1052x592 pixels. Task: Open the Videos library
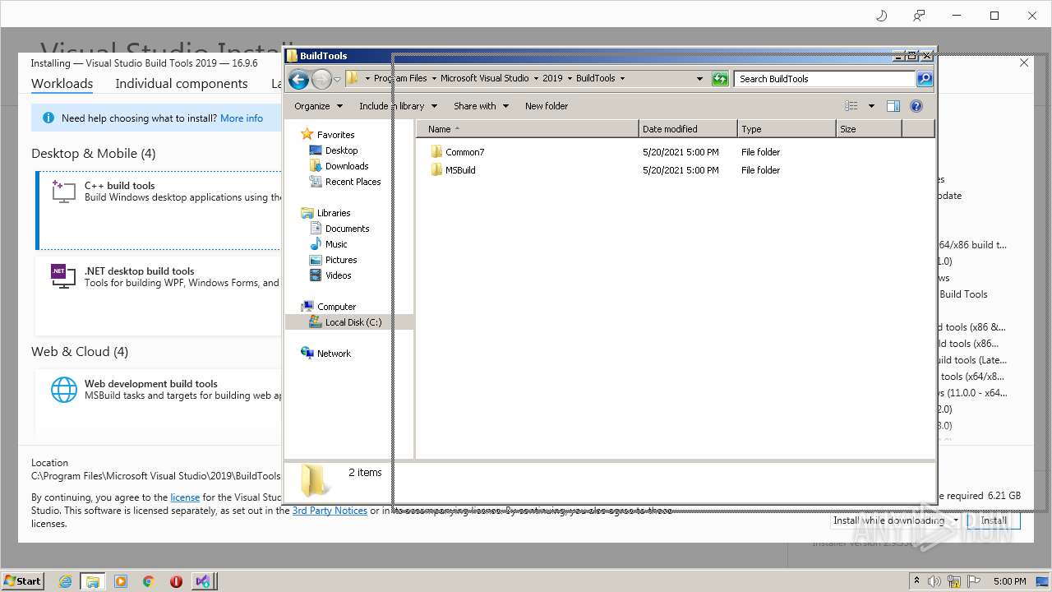(x=330, y=275)
